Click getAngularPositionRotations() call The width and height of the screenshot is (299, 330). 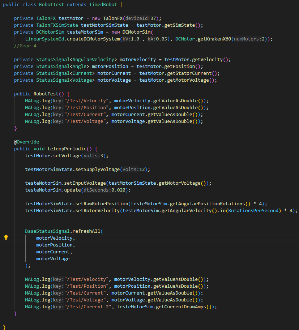[210, 204]
